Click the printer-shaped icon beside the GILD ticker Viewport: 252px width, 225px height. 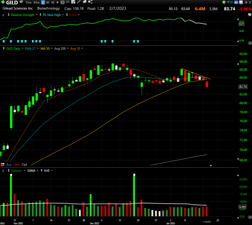click(x=21, y=2)
